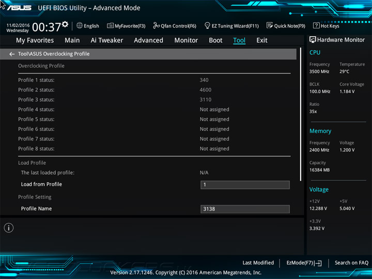
Task: Click the Load from Profile label
Action: pyautogui.click(x=41, y=184)
